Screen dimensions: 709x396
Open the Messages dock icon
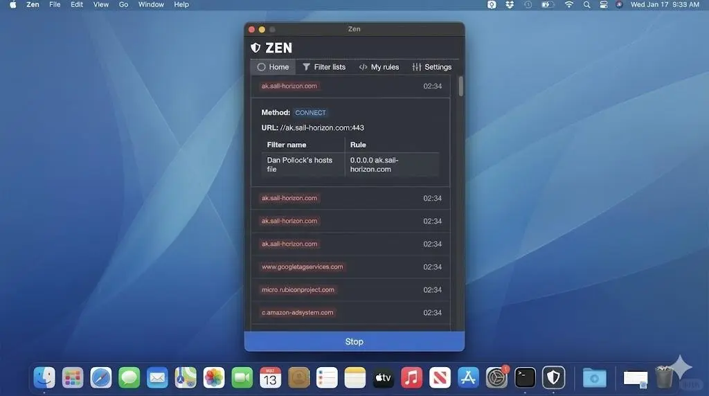click(x=129, y=377)
